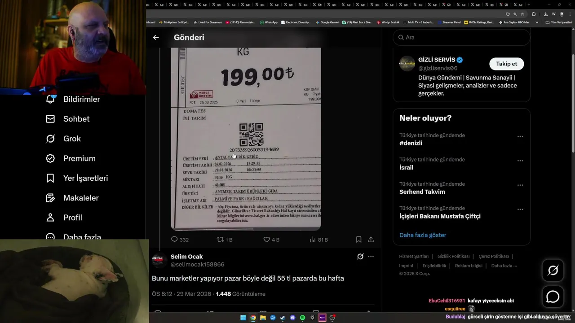Share the receipt post
The width and height of the screenshot is (575, 323).
pyautogui.click(x=371, y=240)
